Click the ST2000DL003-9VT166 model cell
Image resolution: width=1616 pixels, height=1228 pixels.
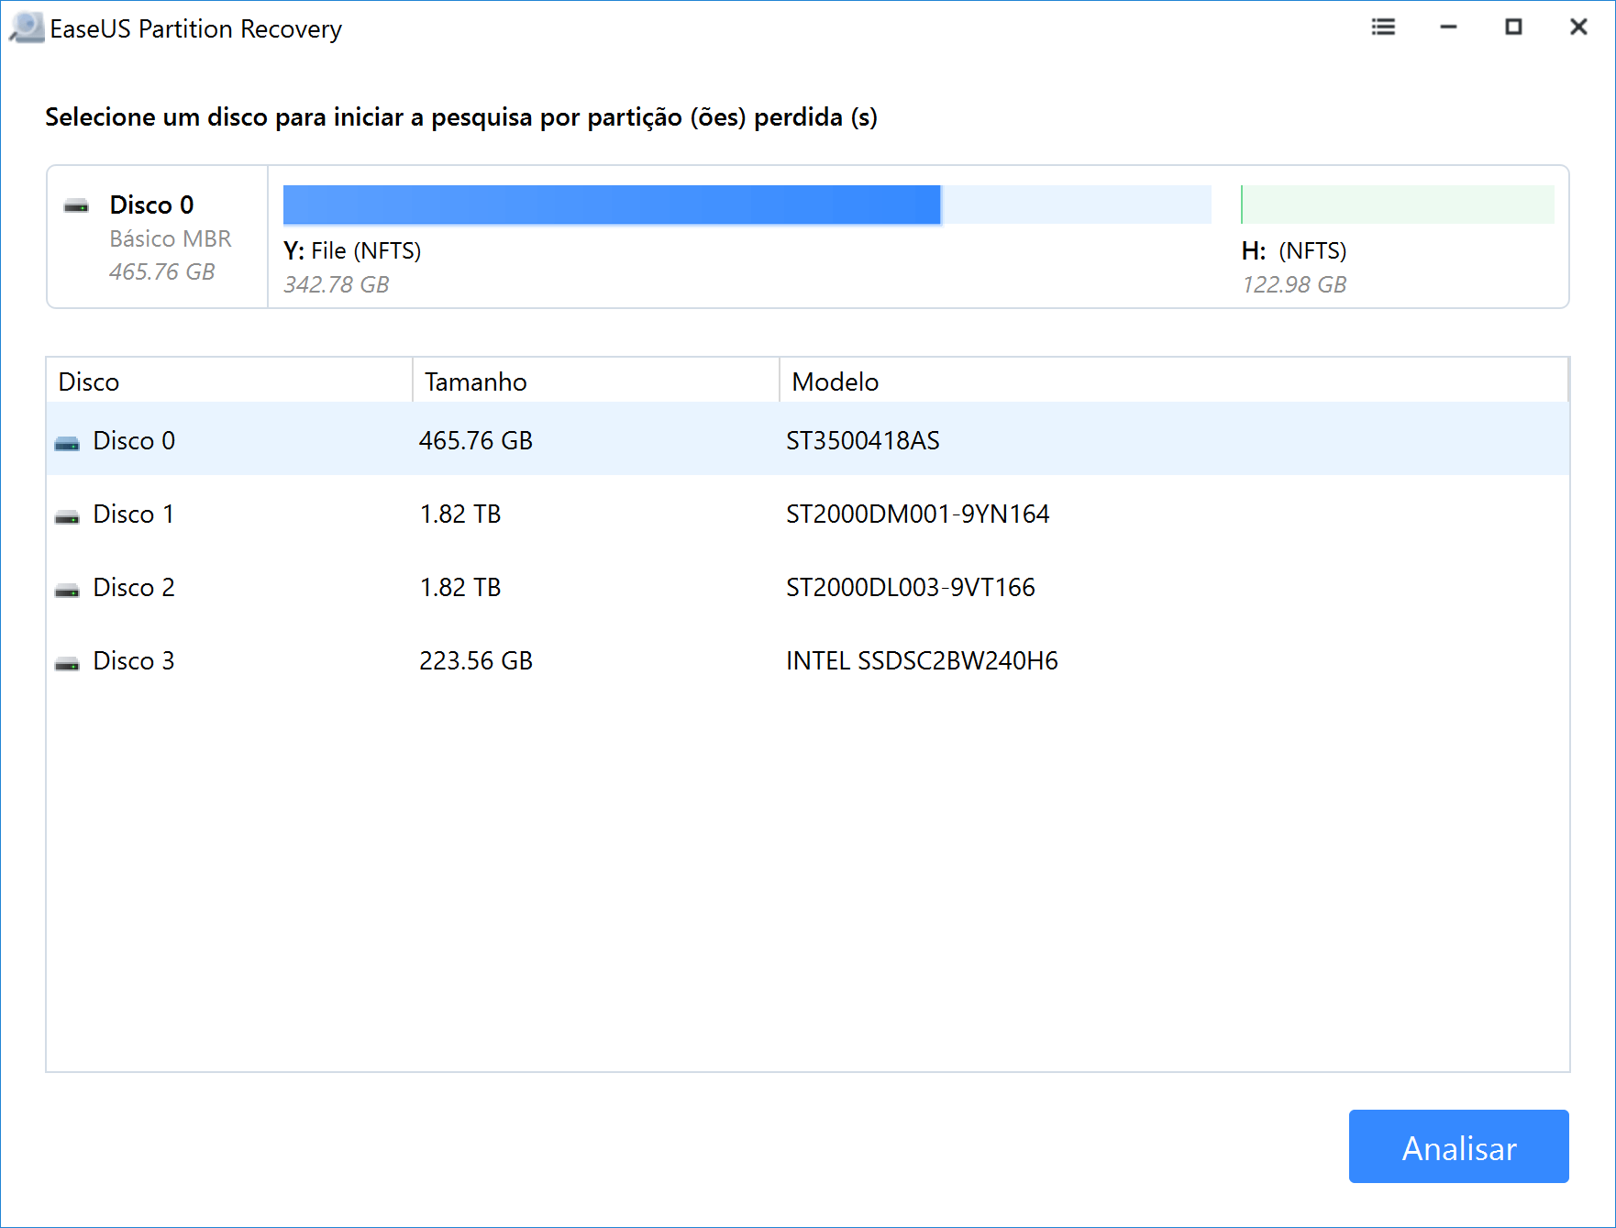click(x=911, y=587)
